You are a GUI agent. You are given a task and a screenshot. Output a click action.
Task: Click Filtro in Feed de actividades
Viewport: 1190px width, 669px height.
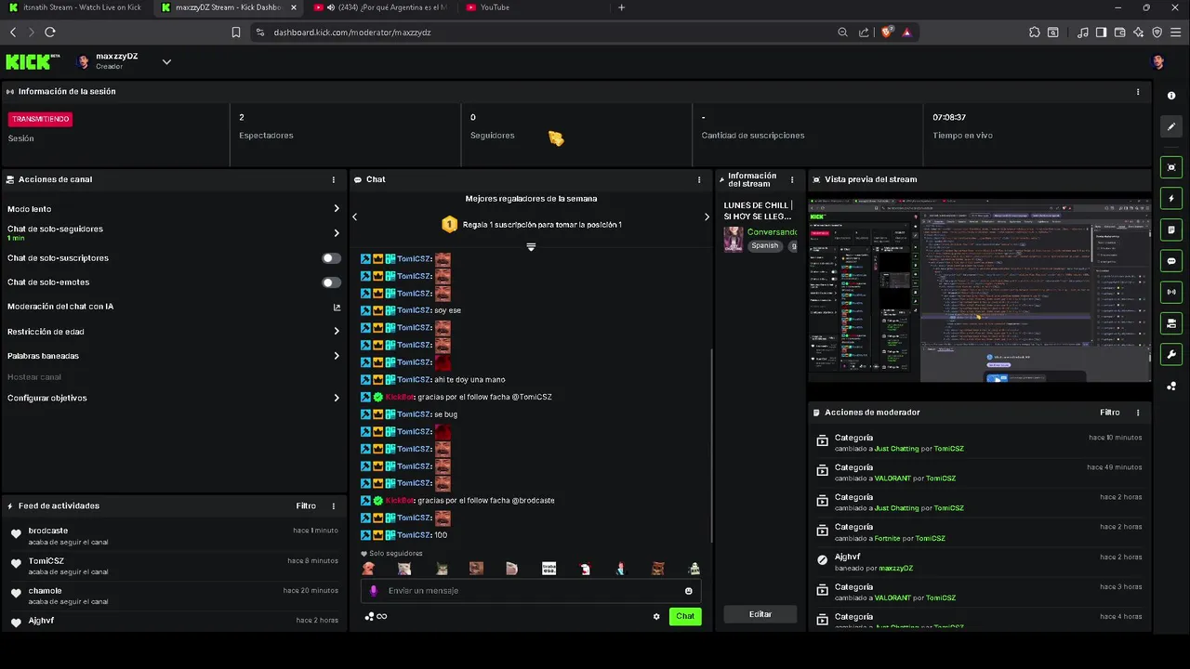(306, 506)
